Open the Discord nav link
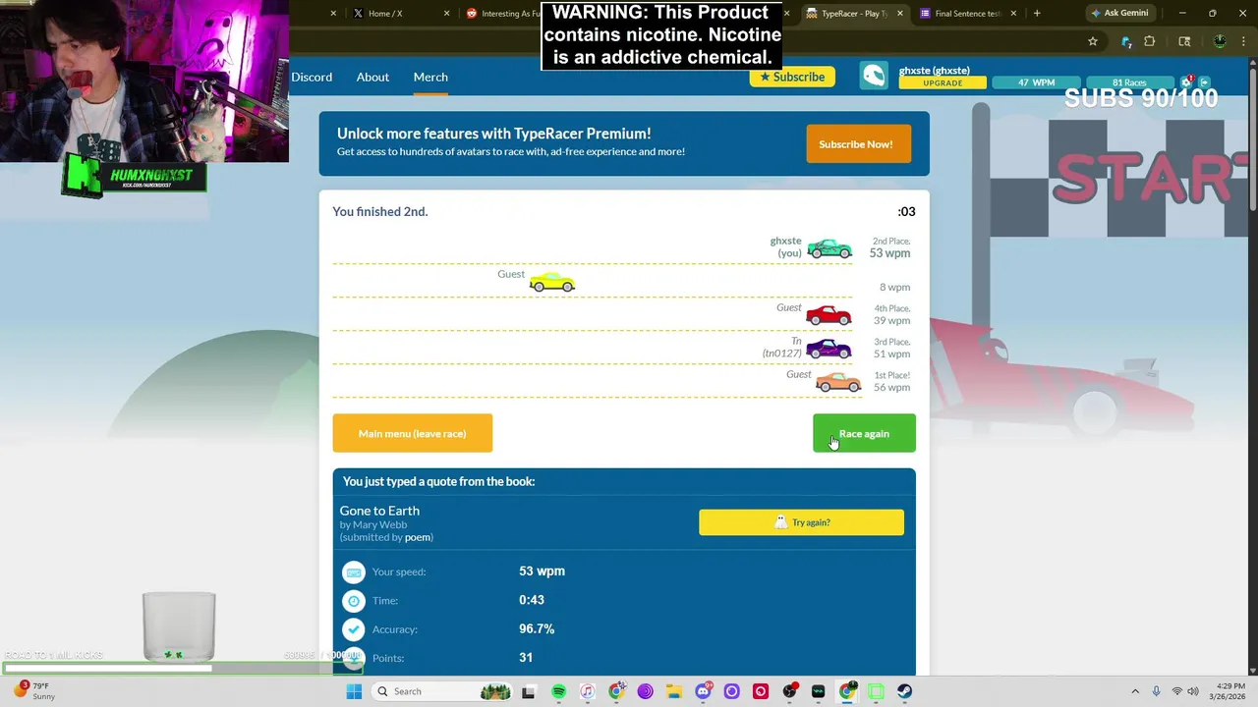The width and height of the screenshot is (1258, 707). point(312,77)
